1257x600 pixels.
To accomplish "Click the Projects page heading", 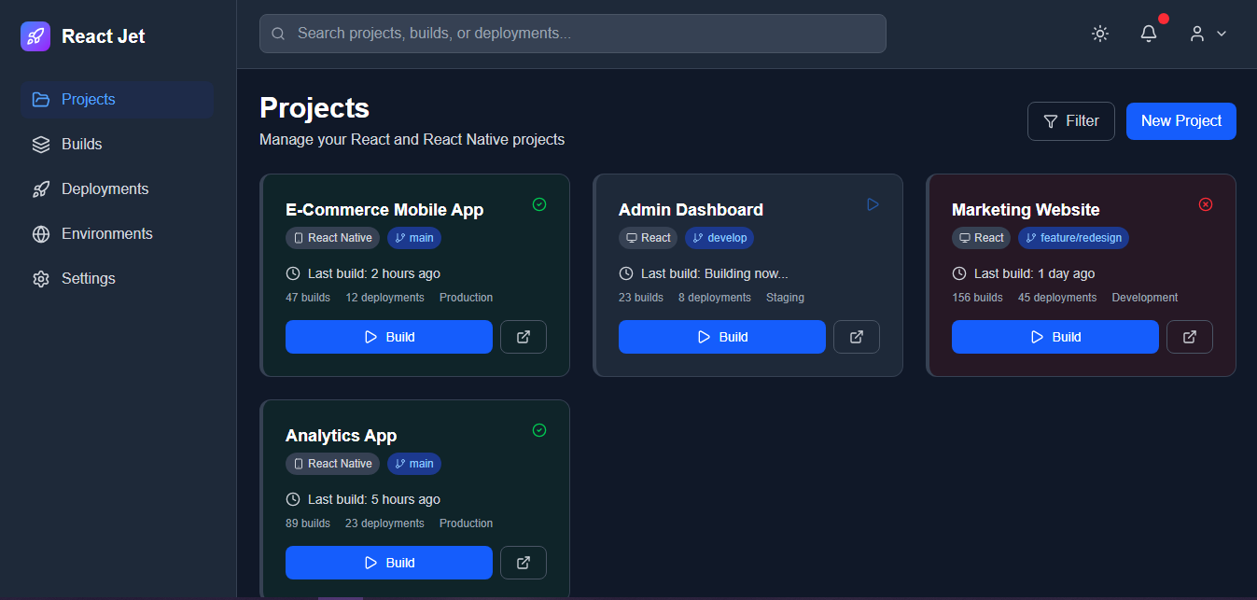I will coord(314,108).
